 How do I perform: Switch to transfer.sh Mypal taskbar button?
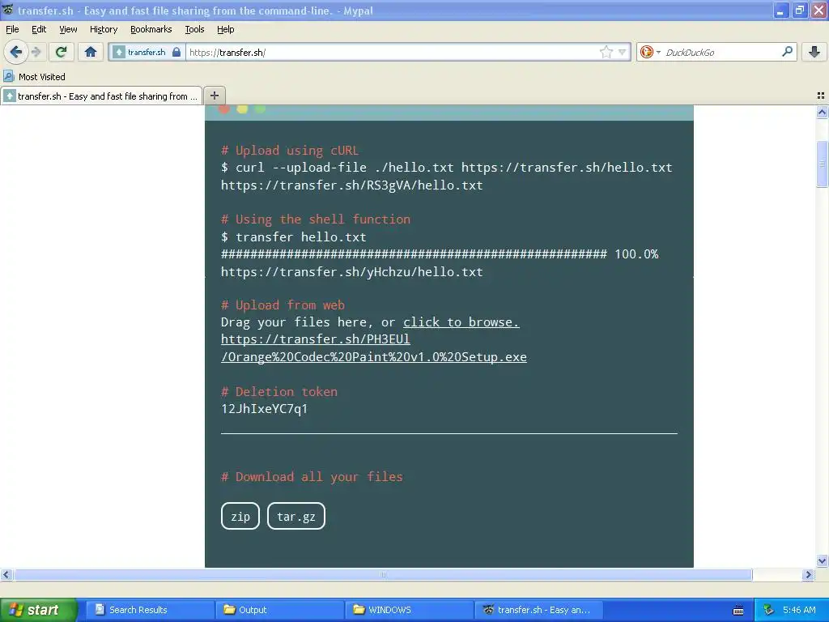pyautogui.click(x=538, y=610)
